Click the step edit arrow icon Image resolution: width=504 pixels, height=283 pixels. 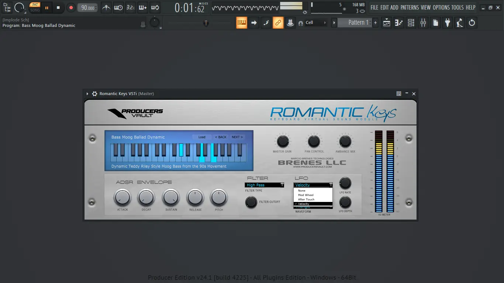254,23
